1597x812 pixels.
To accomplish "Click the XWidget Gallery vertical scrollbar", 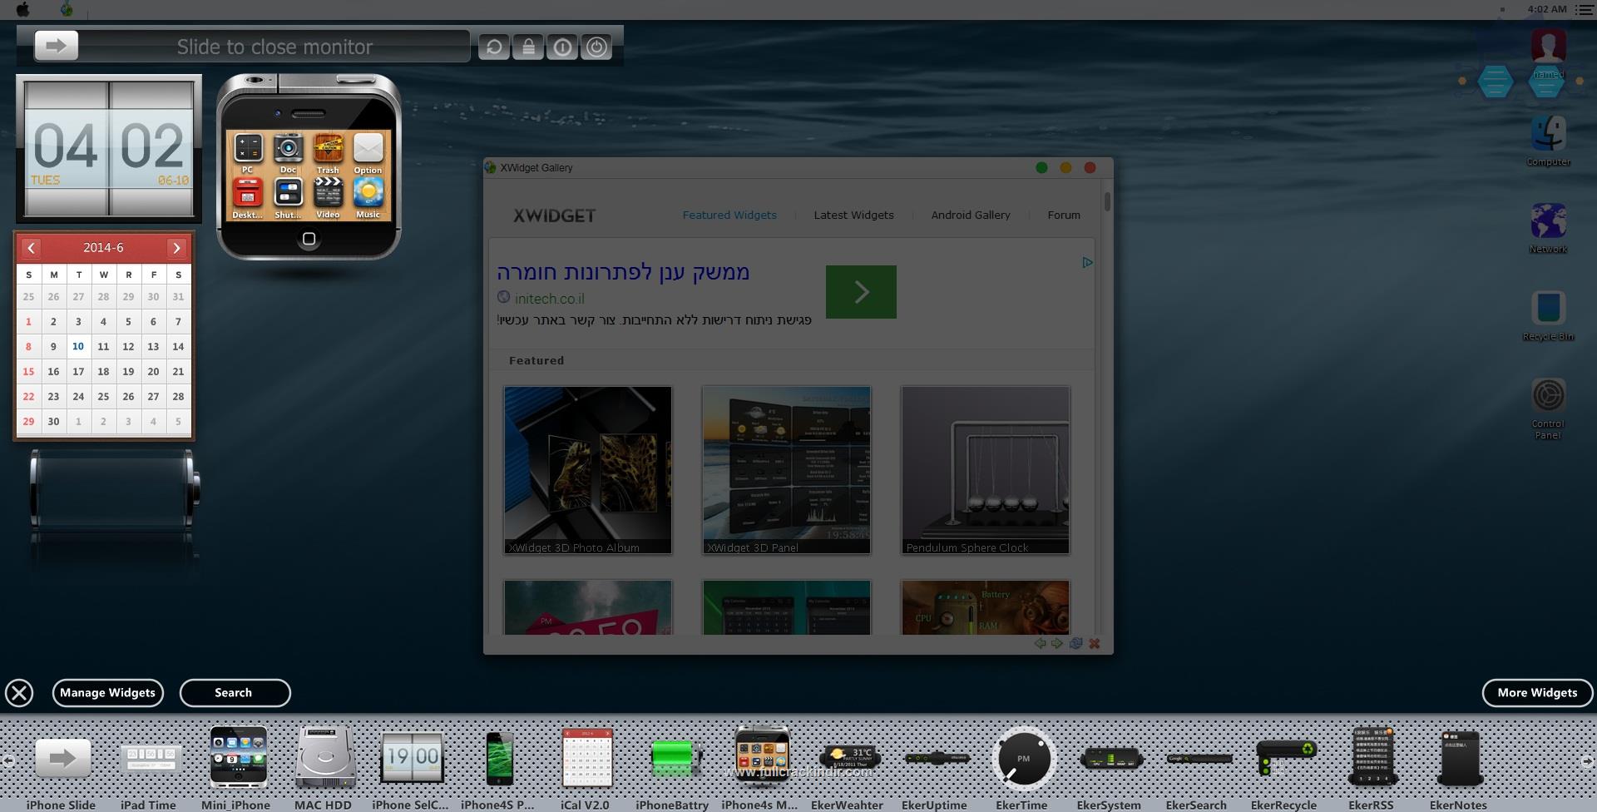I will tap(1107, 202).
